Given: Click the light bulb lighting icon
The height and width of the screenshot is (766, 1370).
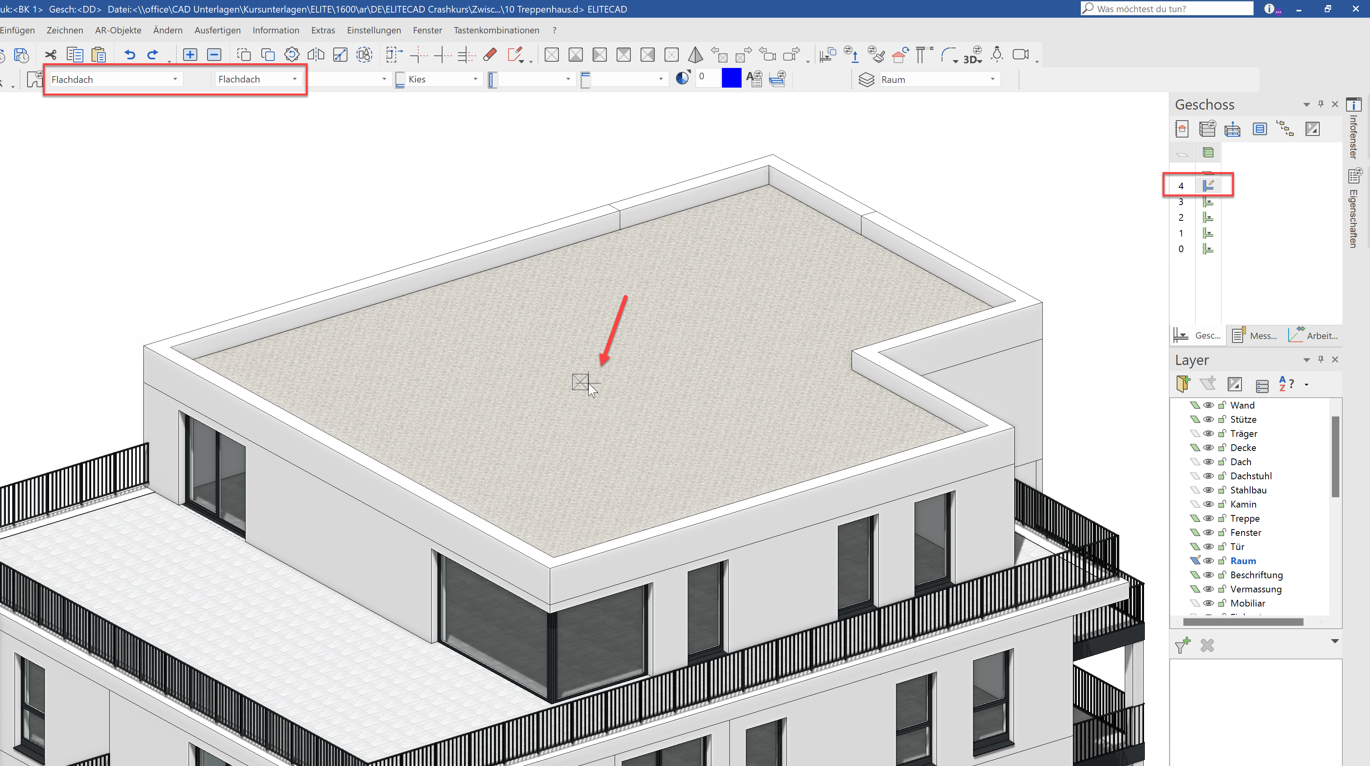Looking at the screenshot, I should (x=997, y=55).
